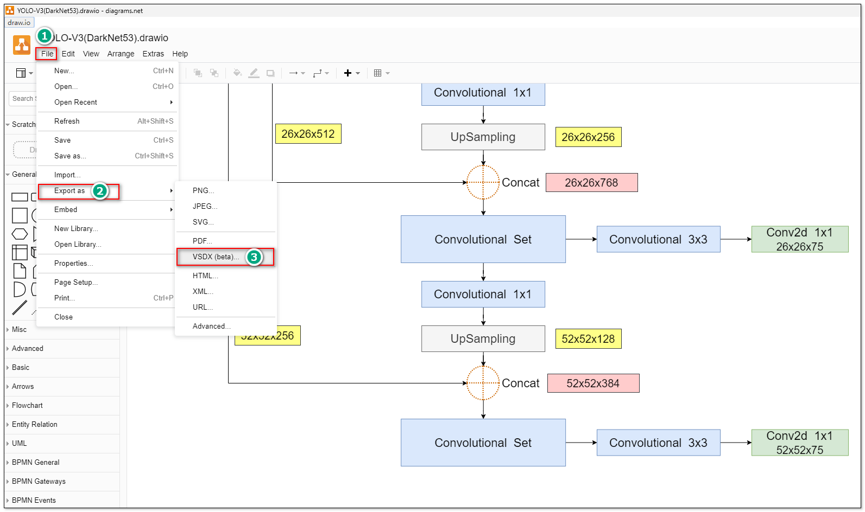Viewport: 865px width, 512px height.
Task: Click the To Back arrange icon
Action: [x=214, y=73]
